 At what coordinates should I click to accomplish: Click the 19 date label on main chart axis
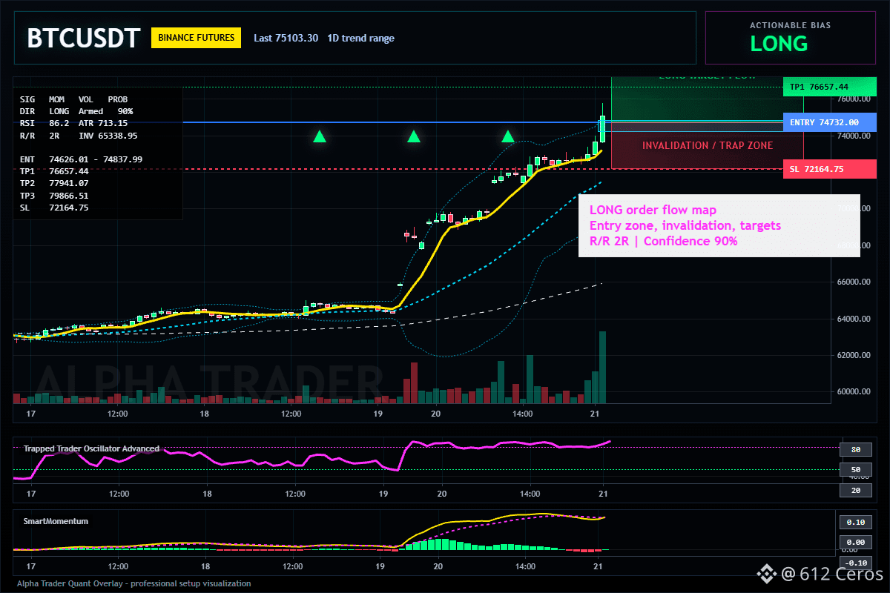tap(377, 414)
